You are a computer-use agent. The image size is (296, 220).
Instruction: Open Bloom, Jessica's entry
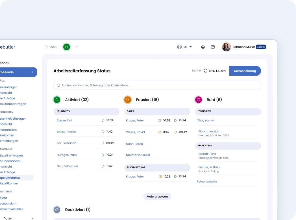209,131
